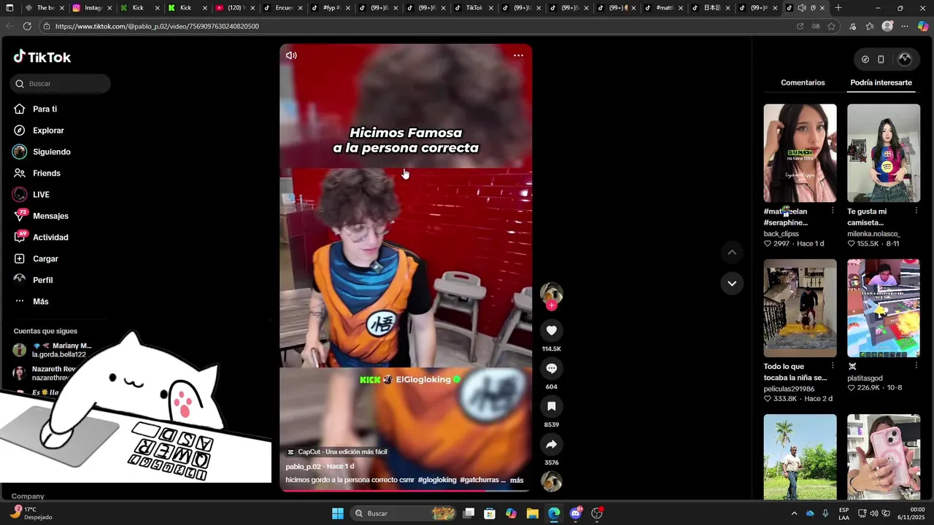Click the TikTok logo
The width and height of the screenshot is (934, 525).
click(x=42, y=57)
